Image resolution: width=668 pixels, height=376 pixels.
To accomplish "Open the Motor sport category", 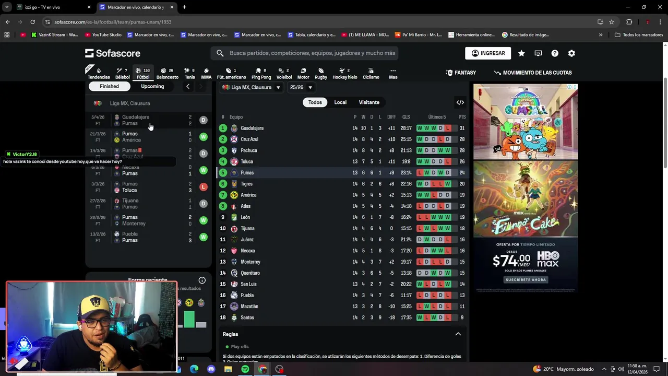I will click(x=303, y=74).
